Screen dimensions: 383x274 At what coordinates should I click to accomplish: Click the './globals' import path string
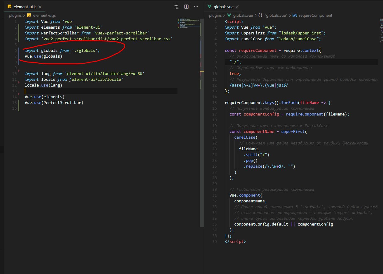click(84, 50)
